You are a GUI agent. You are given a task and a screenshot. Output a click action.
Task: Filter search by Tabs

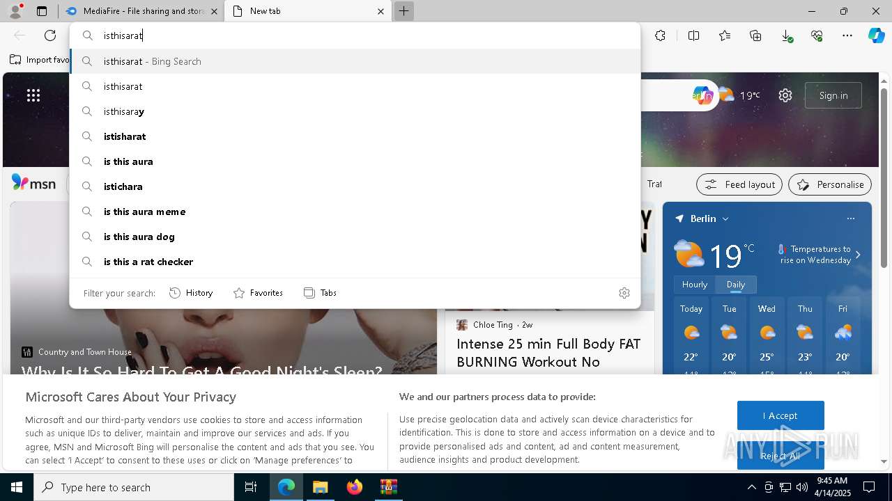click(320, 293)
